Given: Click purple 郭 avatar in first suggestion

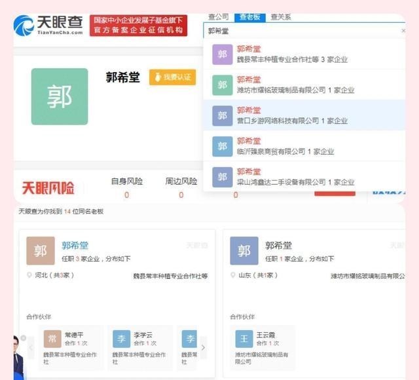Looking at the screenshot, I should tap(223, 54).
